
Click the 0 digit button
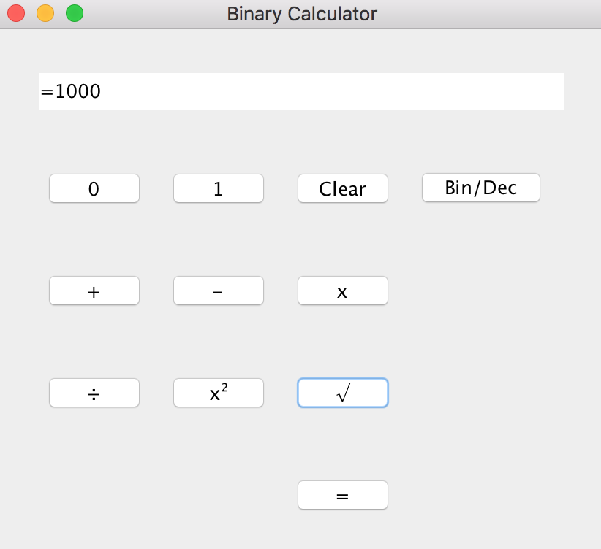click(x=94, y=188)
